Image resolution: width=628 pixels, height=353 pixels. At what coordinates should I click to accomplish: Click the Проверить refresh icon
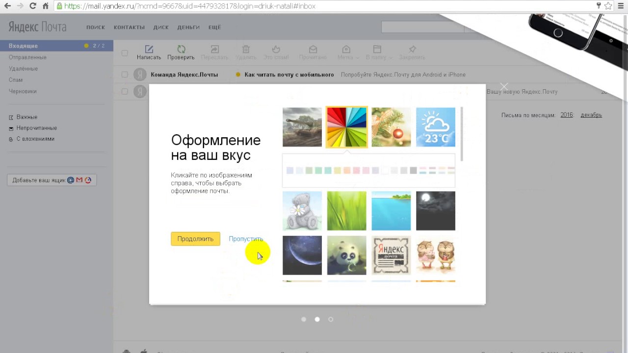pos(181,49)
